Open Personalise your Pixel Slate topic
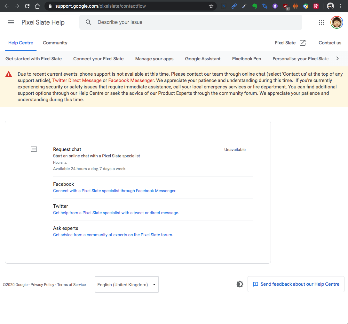The width and height of the screenshot is (348, 324). tap(301, 59)
